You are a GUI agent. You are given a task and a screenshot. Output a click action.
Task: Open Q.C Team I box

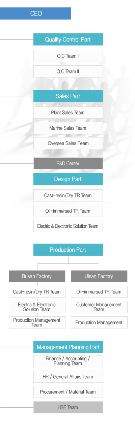[68, 56]
